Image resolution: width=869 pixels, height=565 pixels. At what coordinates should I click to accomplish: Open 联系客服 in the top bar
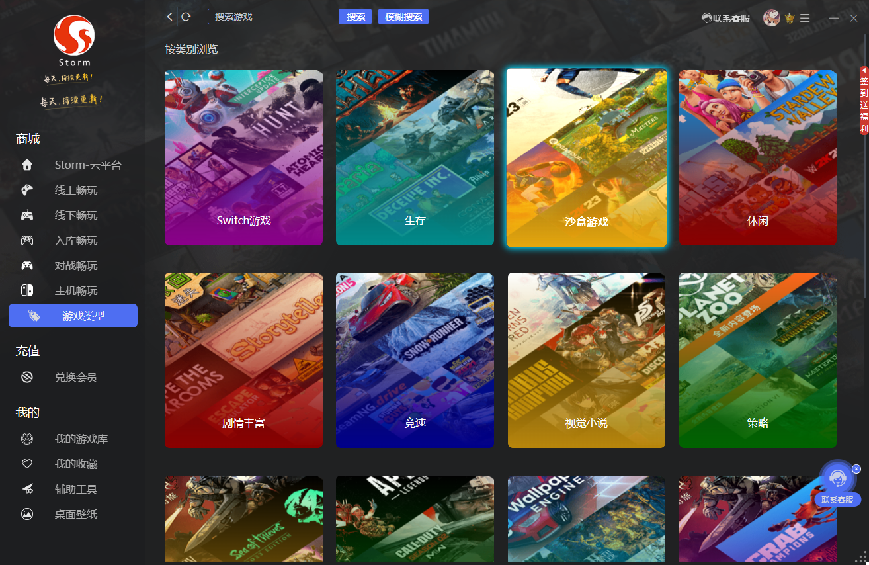pos(725,19)
